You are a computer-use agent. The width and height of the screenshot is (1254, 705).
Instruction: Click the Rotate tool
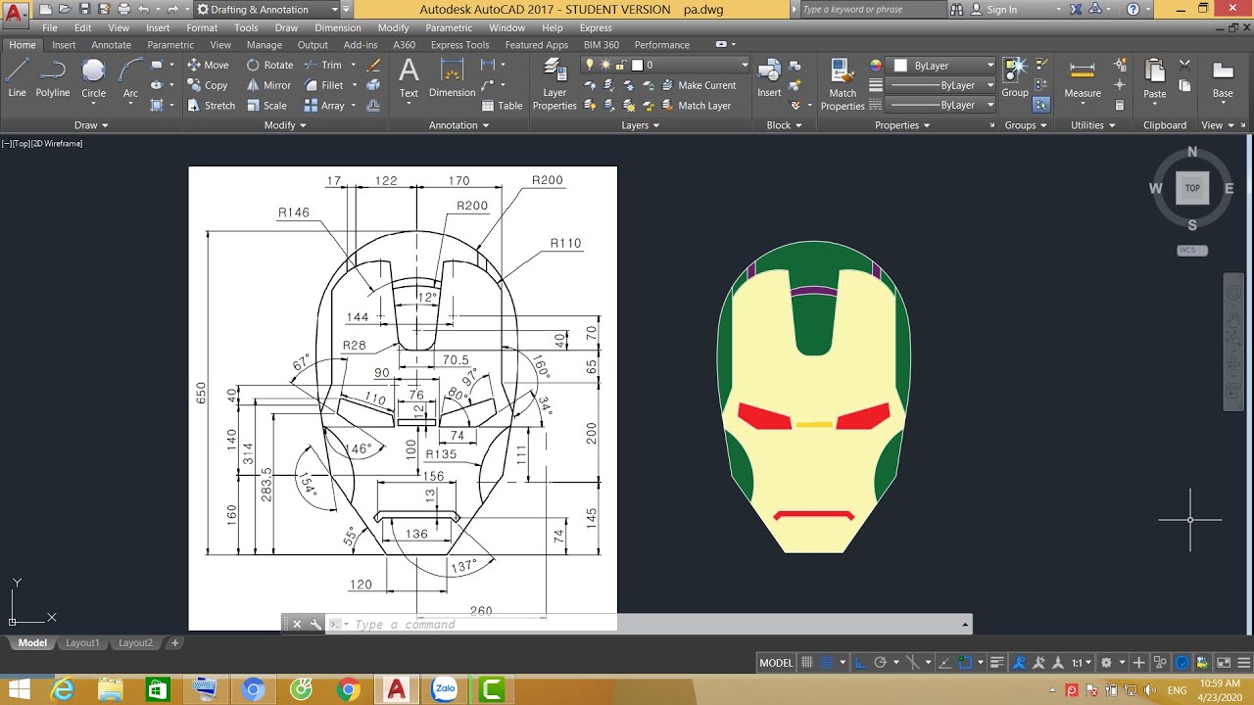[269, 65]
